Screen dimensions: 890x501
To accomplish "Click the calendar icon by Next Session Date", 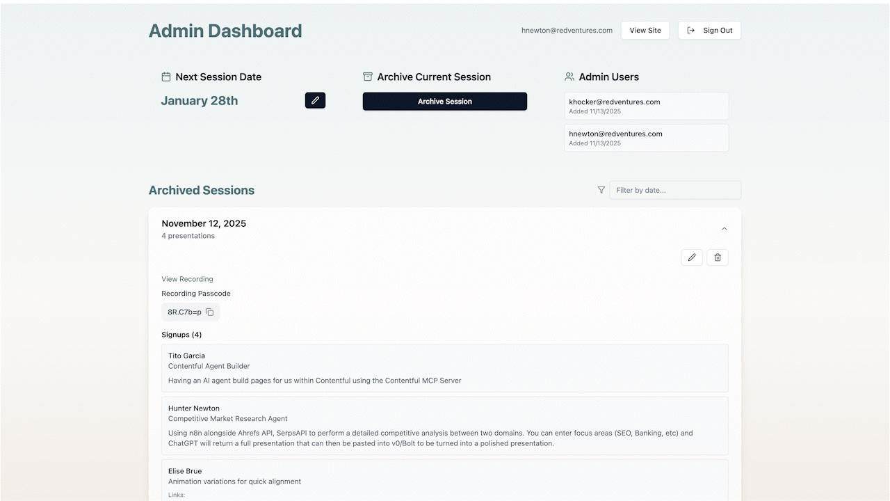I will click(166, 77).
